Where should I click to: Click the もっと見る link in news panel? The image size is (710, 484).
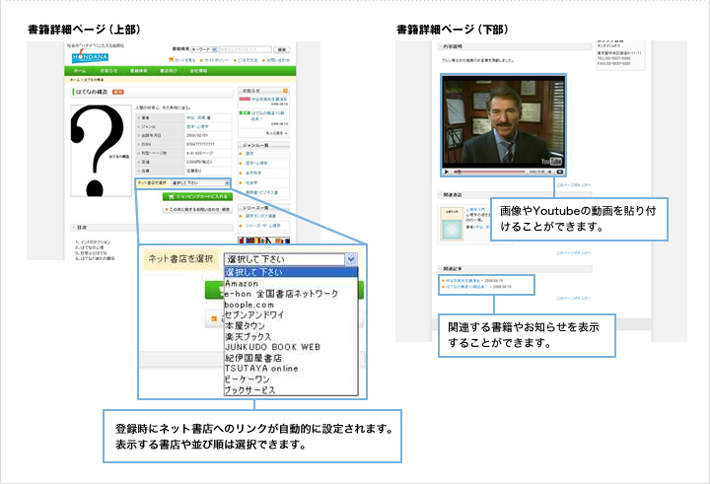pyautogui.click(x=275, y=133)
